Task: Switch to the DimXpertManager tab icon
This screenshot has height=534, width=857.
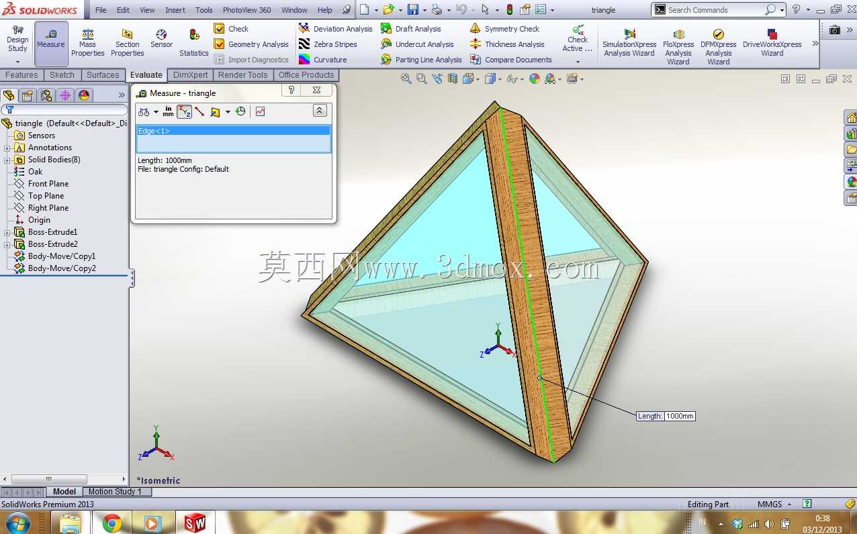Action: coord(65,95)
